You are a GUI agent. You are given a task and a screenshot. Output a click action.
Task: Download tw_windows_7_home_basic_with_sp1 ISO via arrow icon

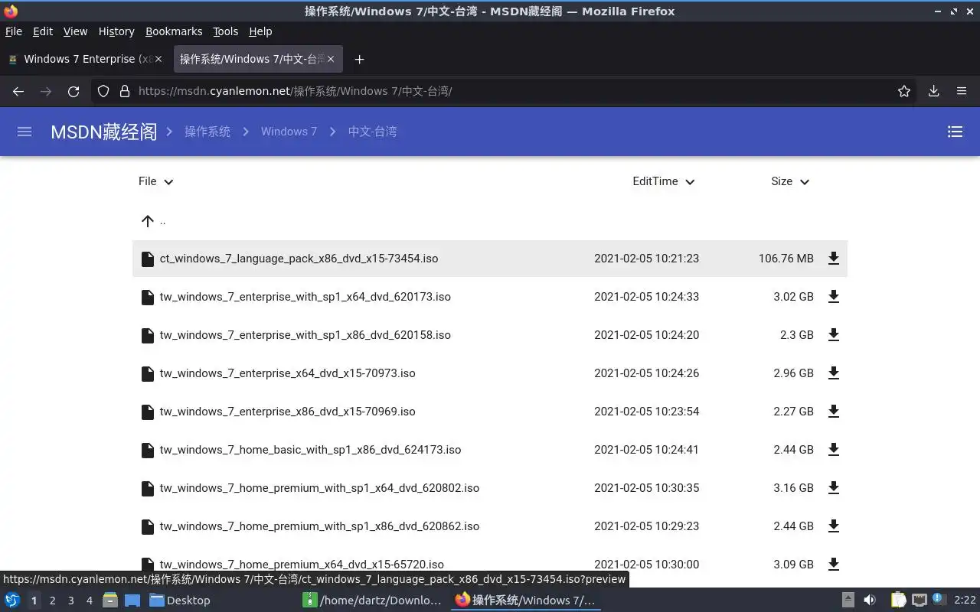point(834,450)
